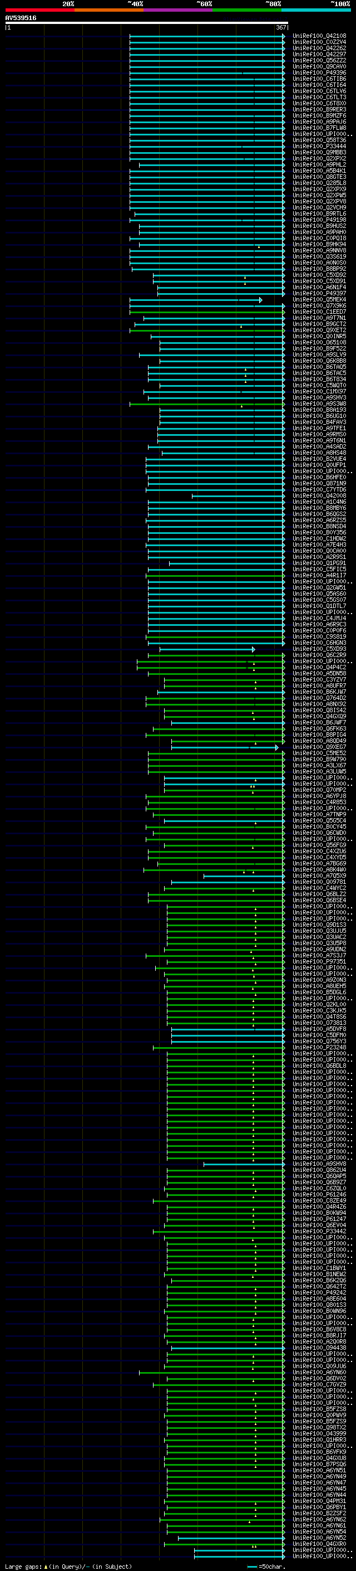
Task: Select the UniRef100_Q9MBB3 label
Action: coord(319,153)
